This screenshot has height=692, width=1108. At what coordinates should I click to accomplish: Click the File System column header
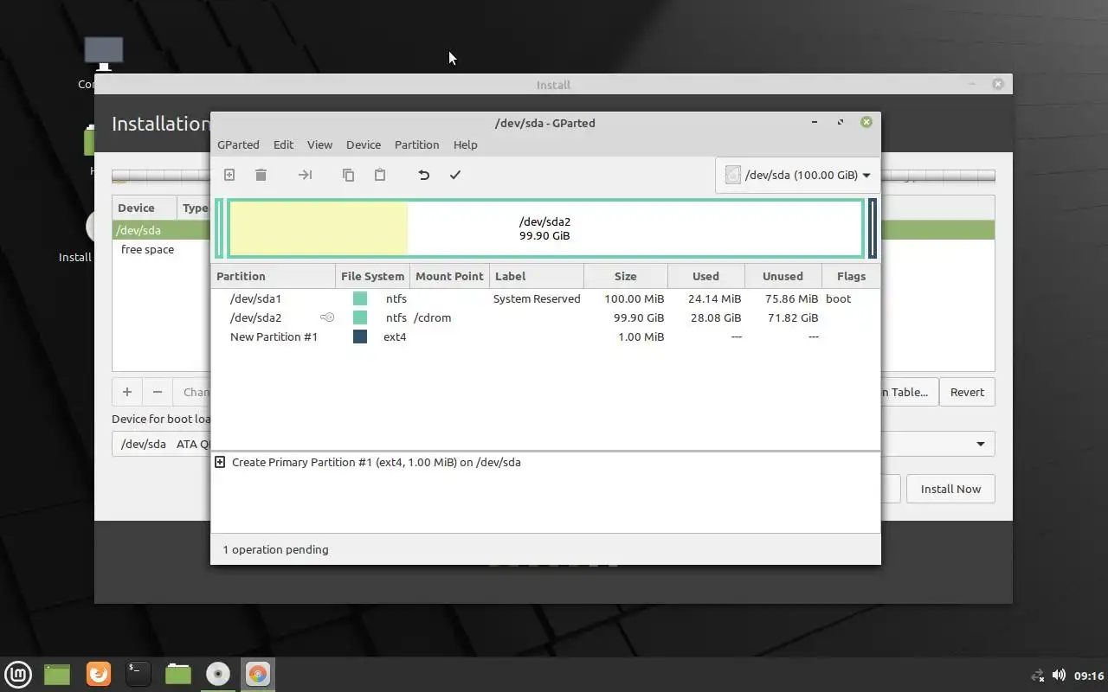coord(372,276)
